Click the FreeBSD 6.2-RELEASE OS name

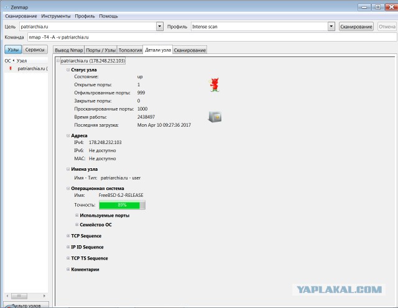[x=121, y=195]
